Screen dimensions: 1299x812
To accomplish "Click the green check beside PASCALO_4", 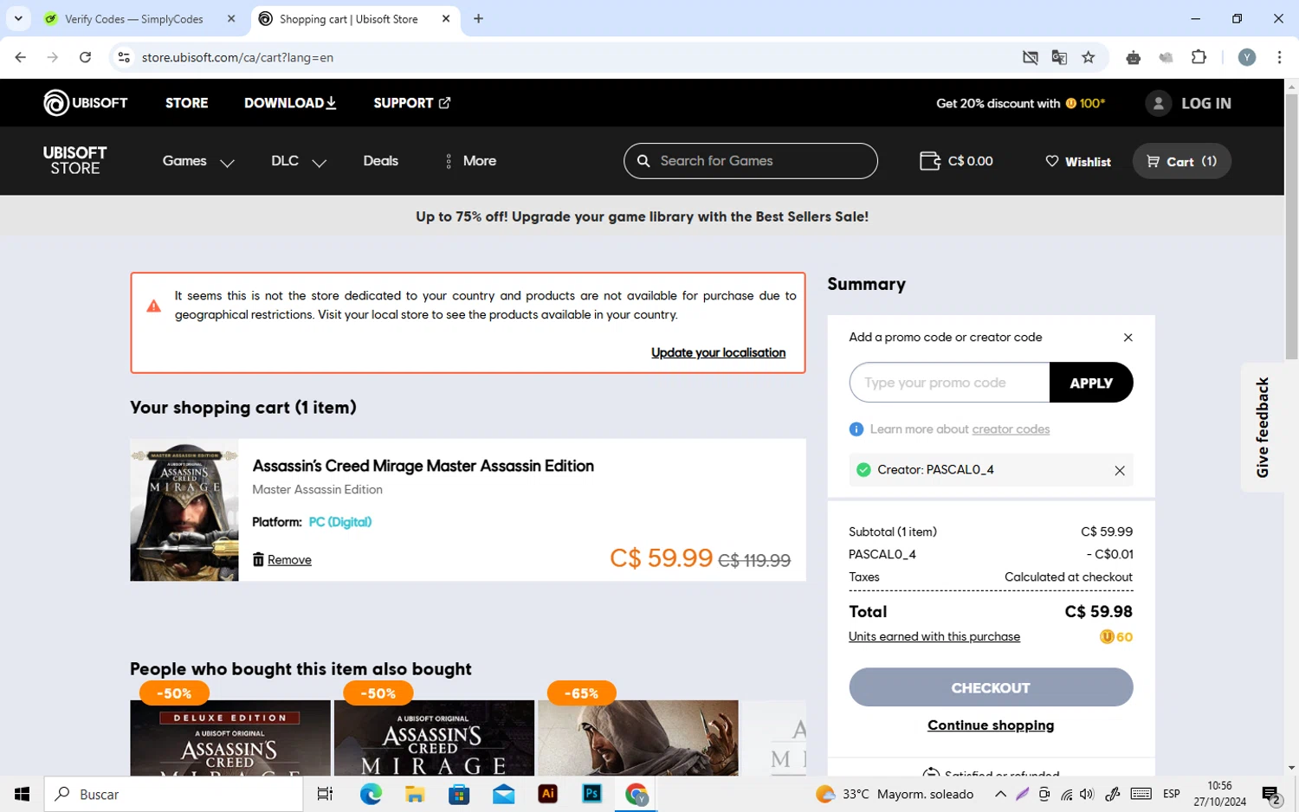I will pos(863,470).
